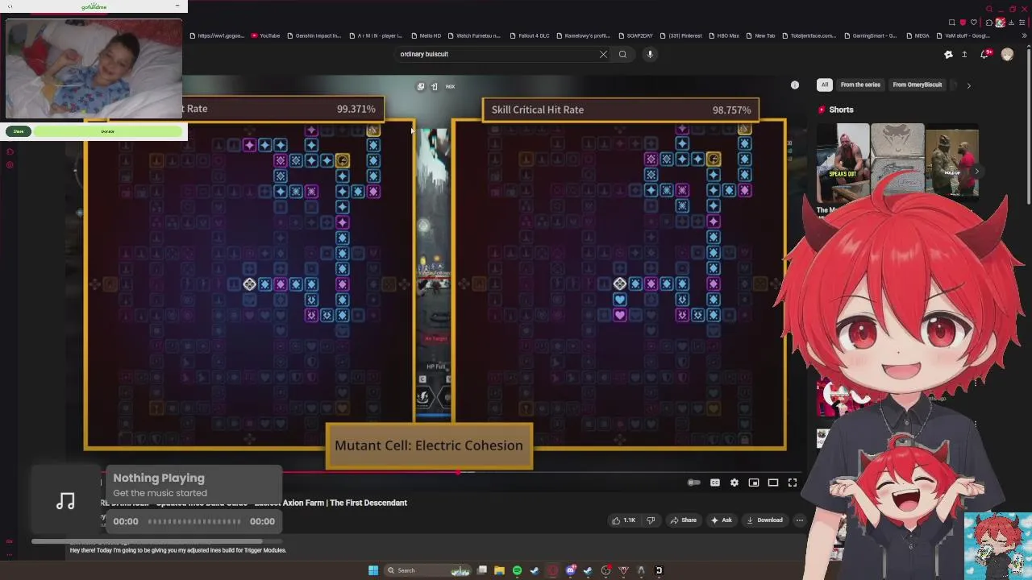Open more actions ellipsis beside Download
The image size is (1032, 580).
click(x=799, y=520)
